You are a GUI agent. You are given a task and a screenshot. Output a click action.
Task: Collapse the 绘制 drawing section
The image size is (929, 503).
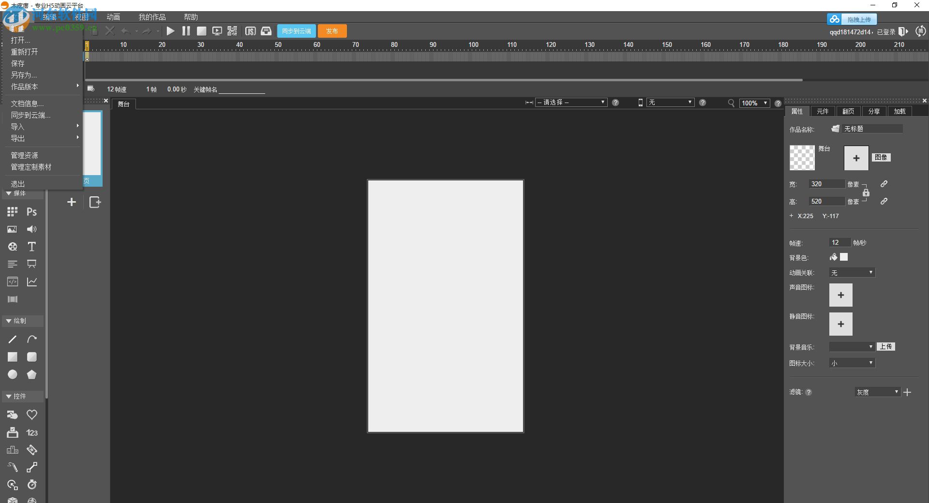pos(9,321)
